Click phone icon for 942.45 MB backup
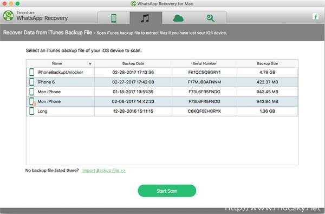 32,92
